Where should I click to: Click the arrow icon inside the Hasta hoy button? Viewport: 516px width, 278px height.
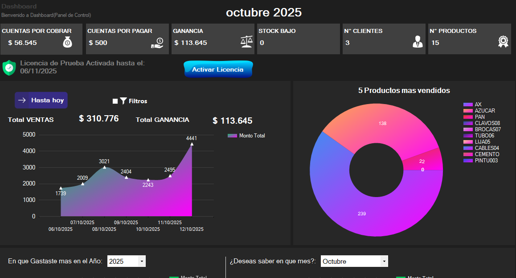(22, 100)
